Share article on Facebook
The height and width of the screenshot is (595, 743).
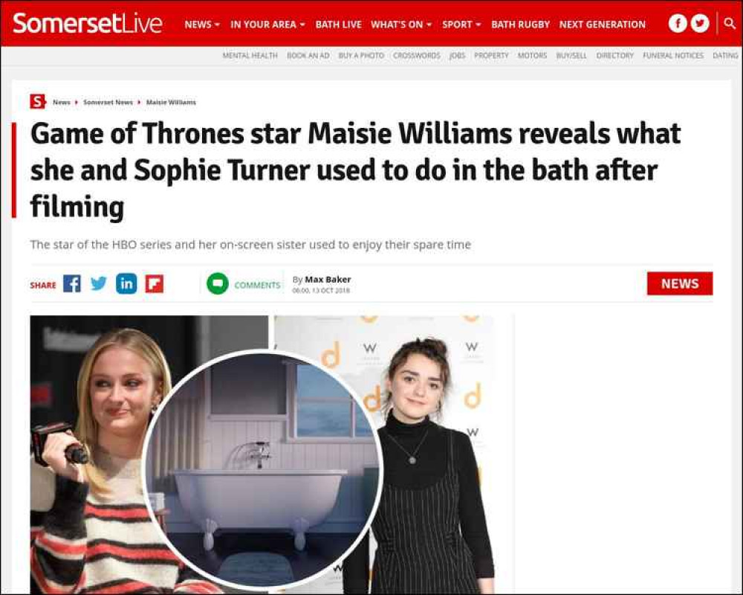click(72, 283)
